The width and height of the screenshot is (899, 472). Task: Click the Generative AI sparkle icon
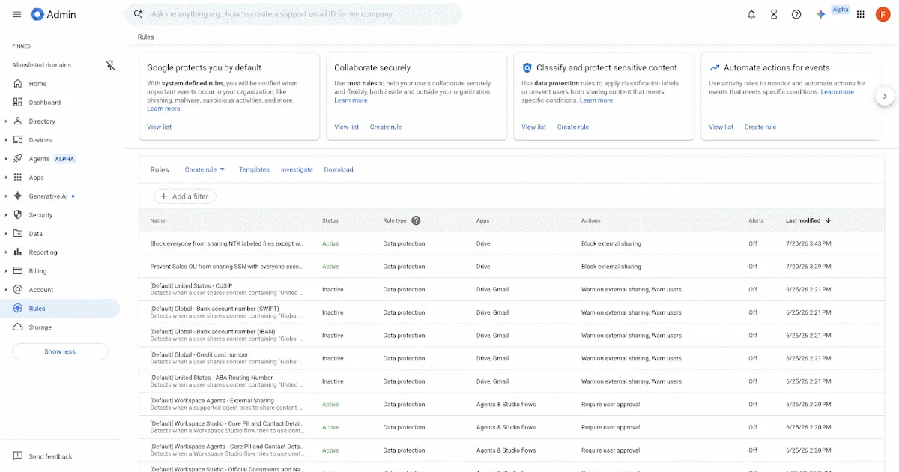tap(18, 196)
